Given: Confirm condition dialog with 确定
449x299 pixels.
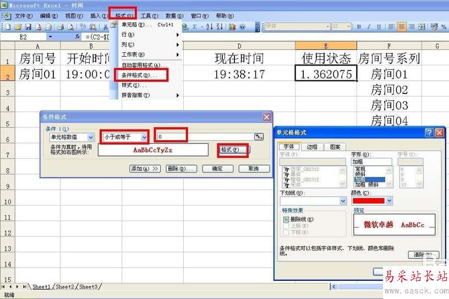Looking at the screenshot, I should pos(217,169).
